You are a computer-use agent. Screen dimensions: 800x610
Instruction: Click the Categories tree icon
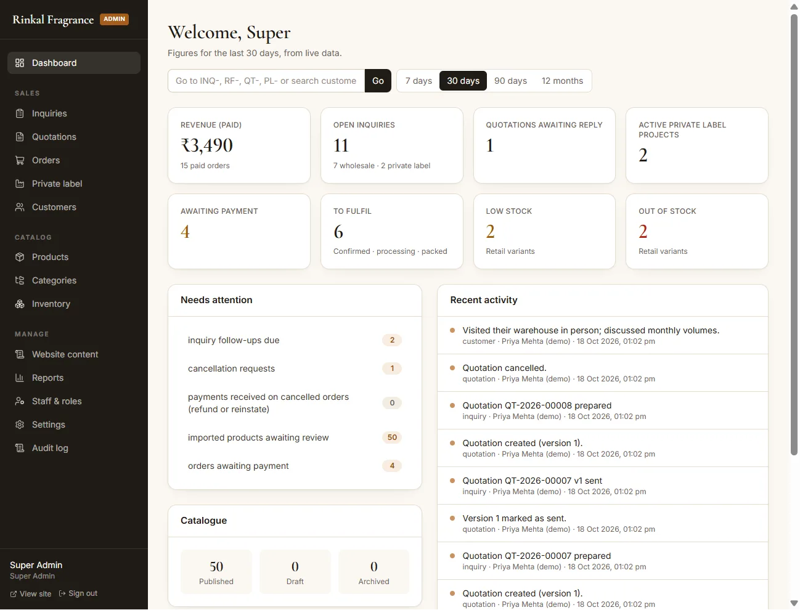pyautogui.click(x=20, y=280)
